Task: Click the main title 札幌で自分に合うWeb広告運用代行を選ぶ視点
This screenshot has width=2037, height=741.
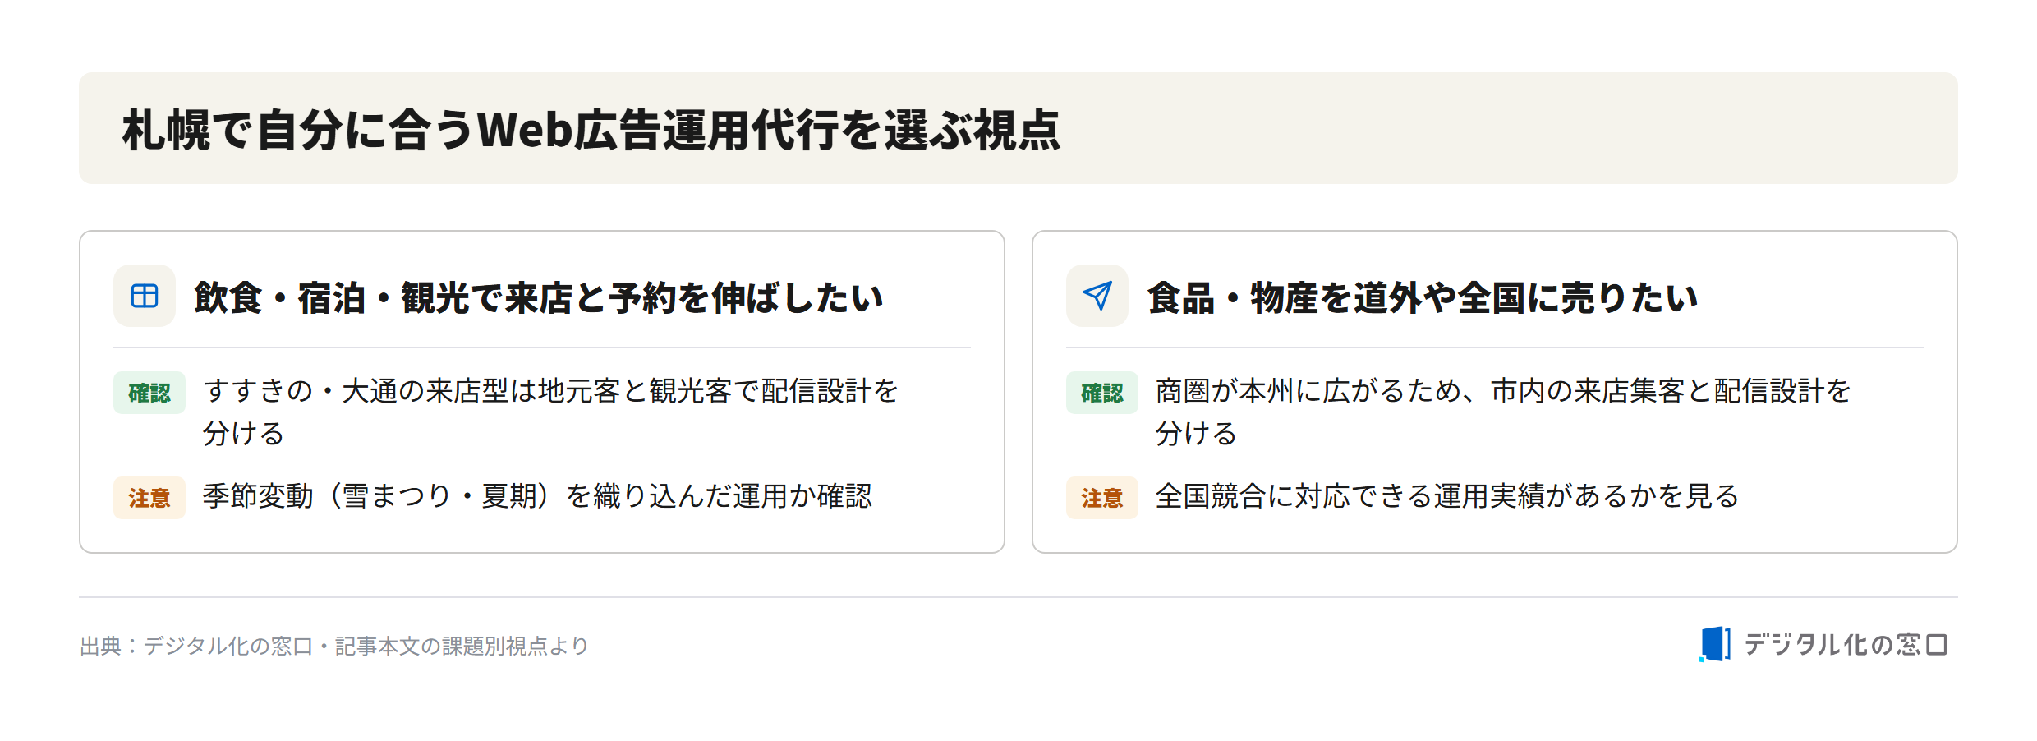Action: 591,130
